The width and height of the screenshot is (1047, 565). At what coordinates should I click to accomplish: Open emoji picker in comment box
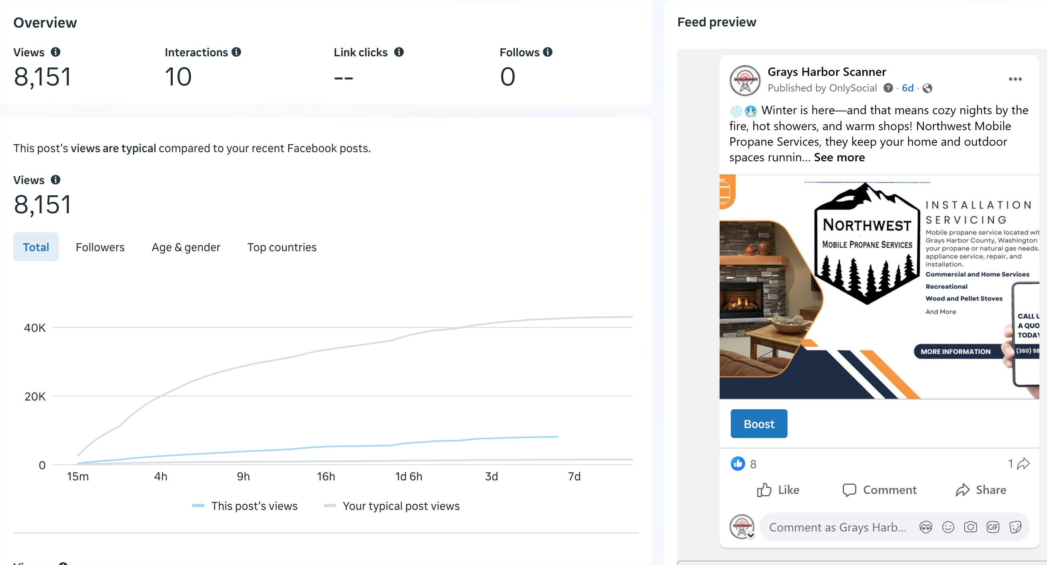click(948, 527)
